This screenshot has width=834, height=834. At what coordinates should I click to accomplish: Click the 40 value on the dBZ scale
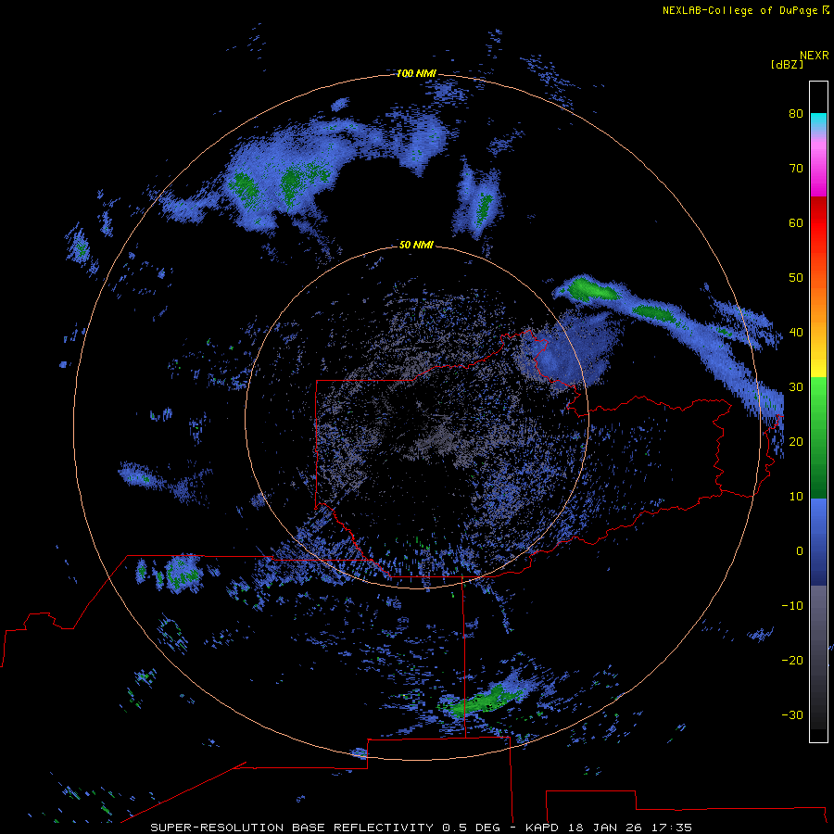[x=796, y=333]
